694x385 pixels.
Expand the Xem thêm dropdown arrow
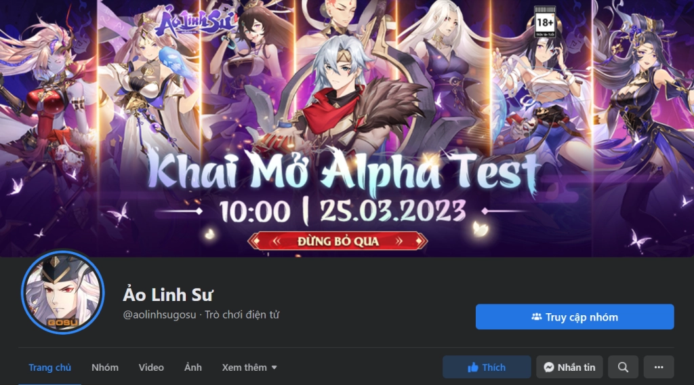click(274, 367)
